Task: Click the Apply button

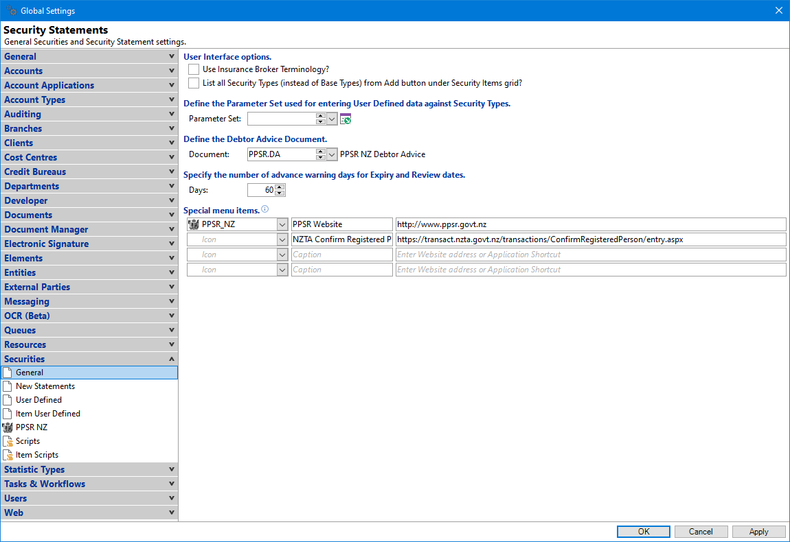Action: click(x=758, y=532)
